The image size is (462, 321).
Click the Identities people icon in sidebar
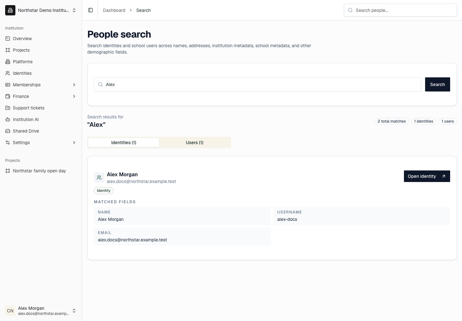pos(8,73)
